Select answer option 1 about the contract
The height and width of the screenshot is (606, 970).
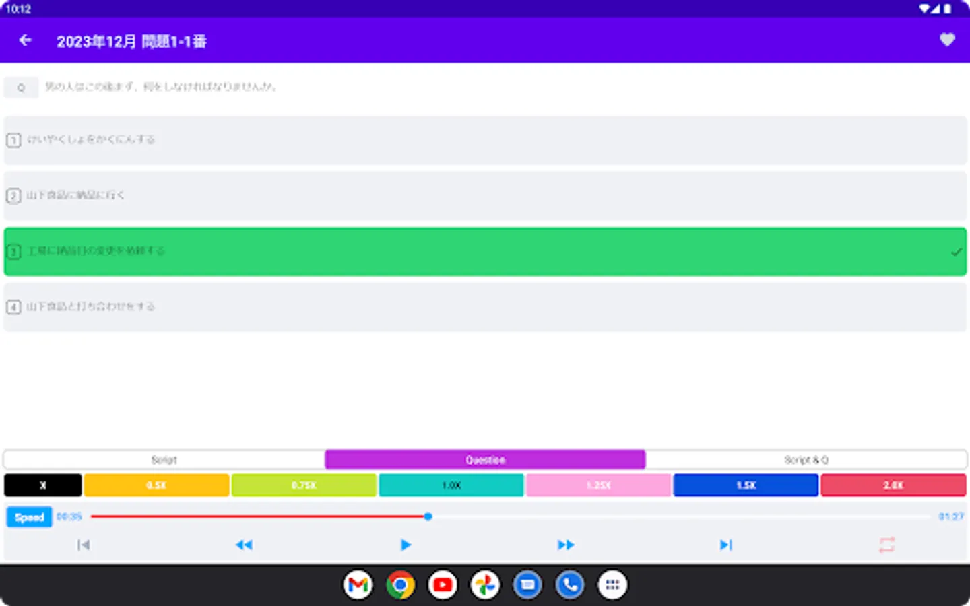pos(485,140)
